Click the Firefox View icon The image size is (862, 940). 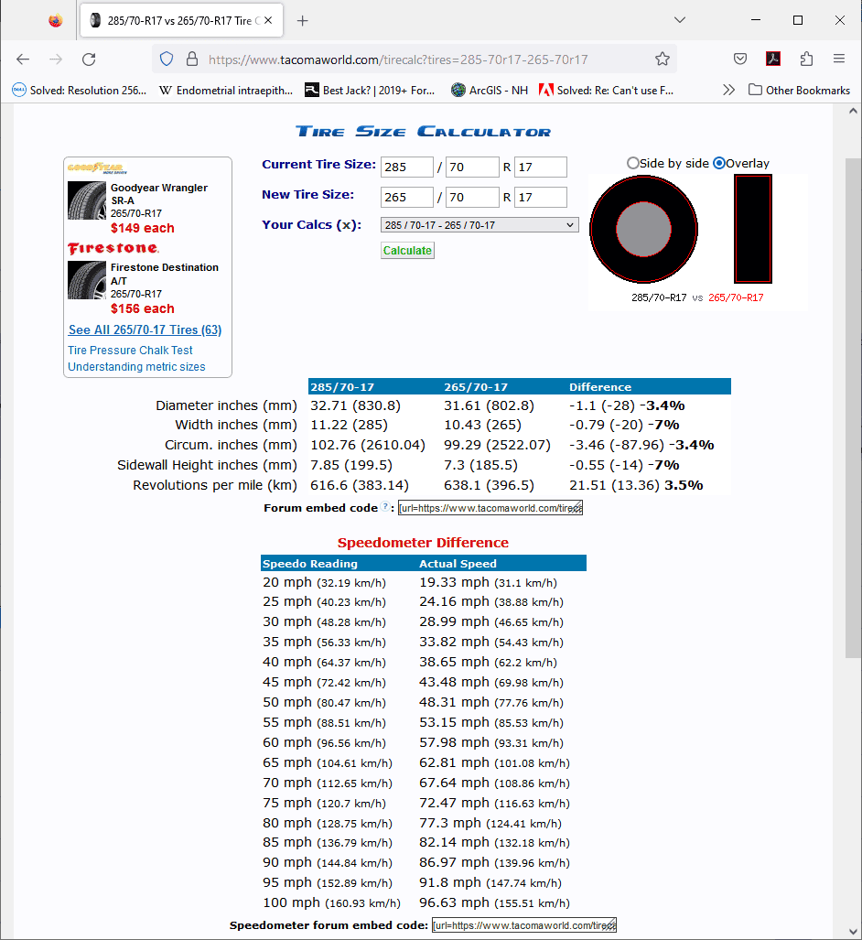[56, 21]
